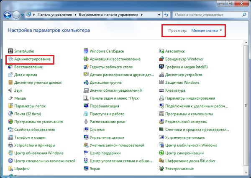Open the Клавиатура icon

tap(161, 90)
